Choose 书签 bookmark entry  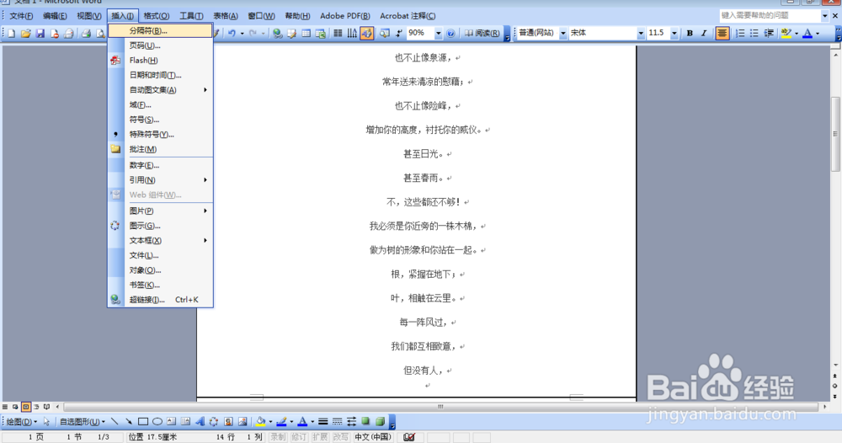[x=161, y=285]
